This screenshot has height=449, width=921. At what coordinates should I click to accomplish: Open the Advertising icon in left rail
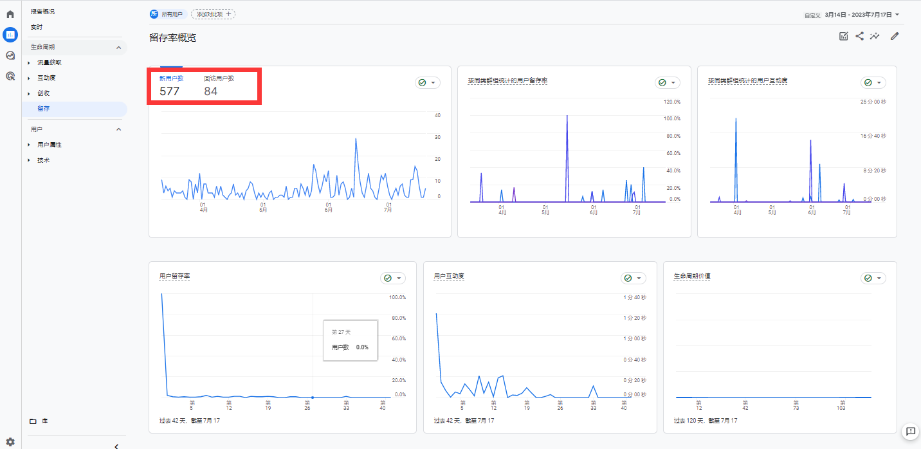coord(10,76)
